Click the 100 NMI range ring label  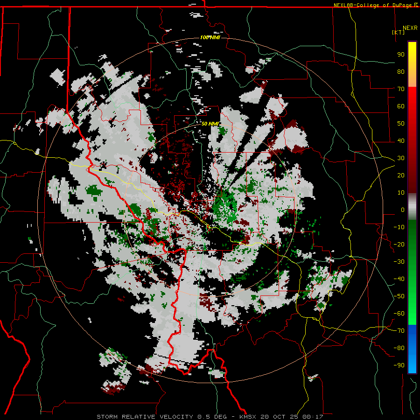click(x=210, y=37)
